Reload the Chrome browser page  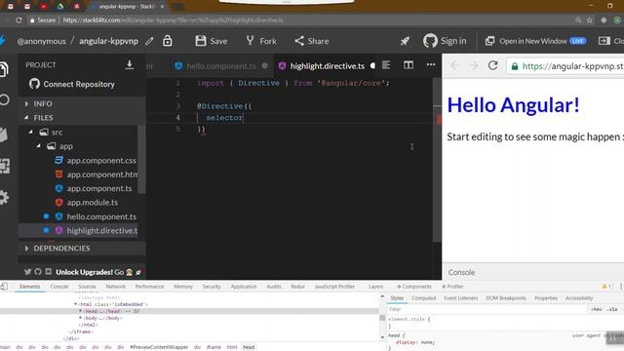click(x=19, y=19)
